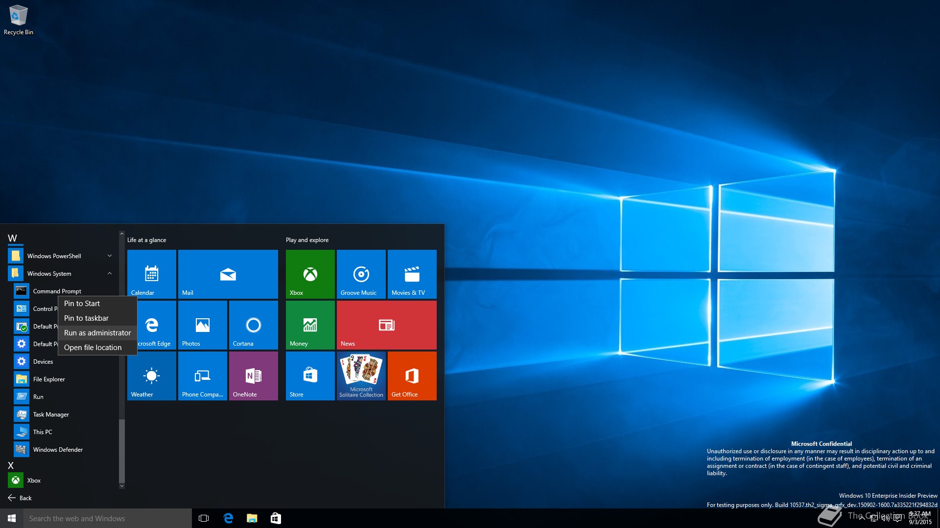Launch Edge from the taskbar
This screenshot has height=528, width=940.
(228, 518)
